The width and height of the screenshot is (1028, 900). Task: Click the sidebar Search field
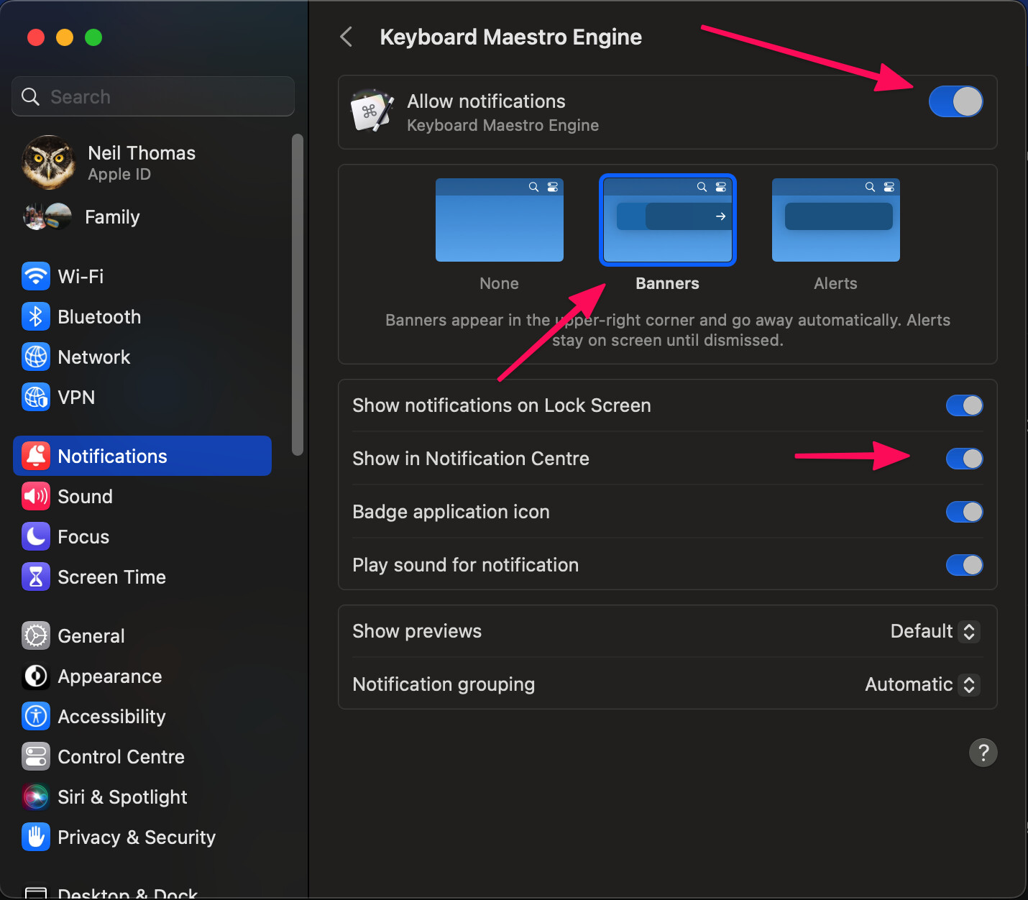click(153, 96)
